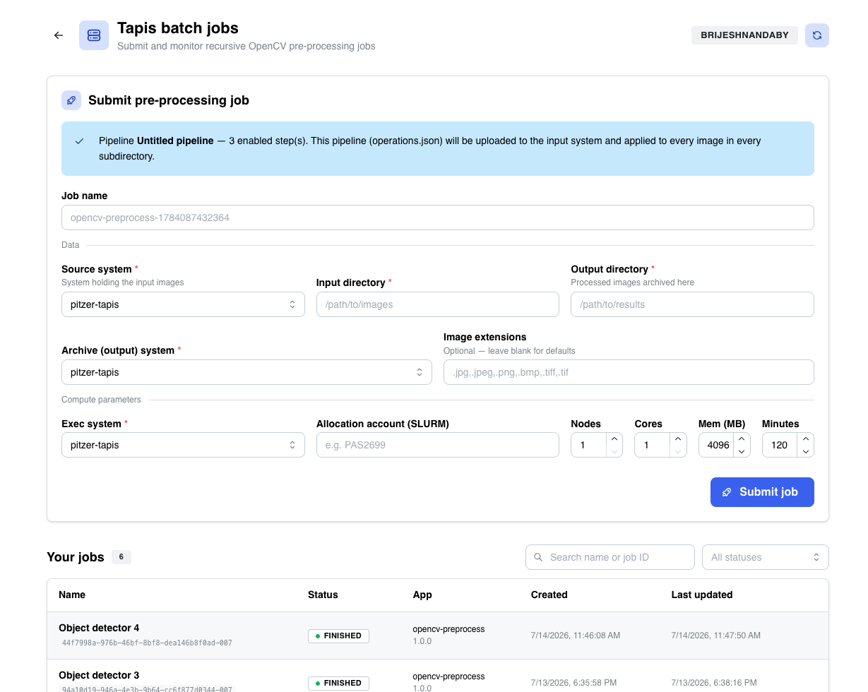
Task: Click created time 7/13/2026, 6:35:58 PM
Action: [x=573, y=683]
